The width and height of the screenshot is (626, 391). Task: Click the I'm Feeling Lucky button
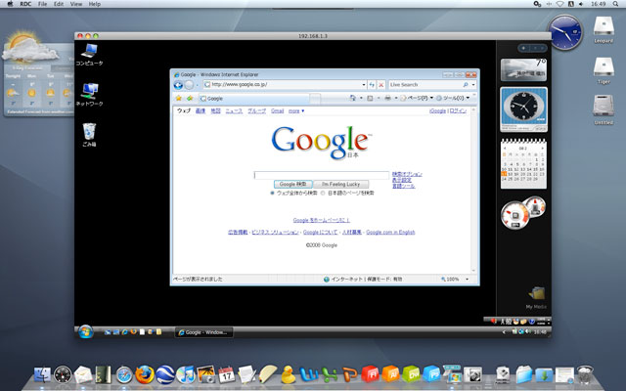point(341,185)
